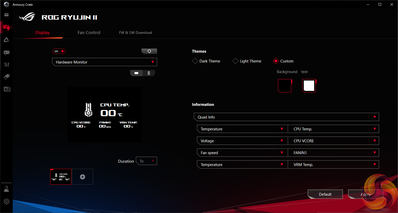
Task: Click the ROG RYUJIN II title
Action: [69, 17]
